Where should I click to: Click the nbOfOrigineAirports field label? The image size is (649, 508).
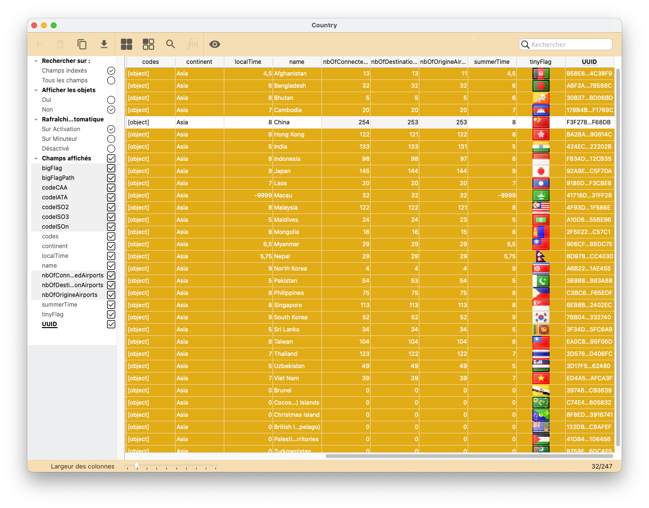(x=70, y=295)
